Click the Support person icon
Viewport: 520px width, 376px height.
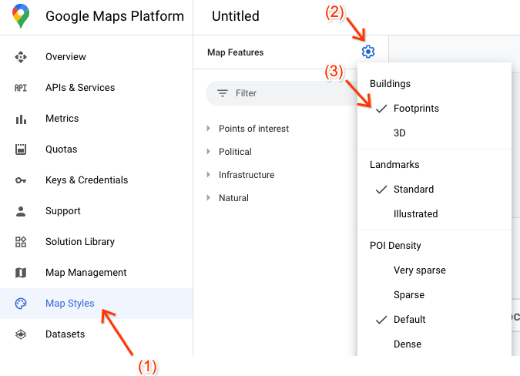coord(21,211)
